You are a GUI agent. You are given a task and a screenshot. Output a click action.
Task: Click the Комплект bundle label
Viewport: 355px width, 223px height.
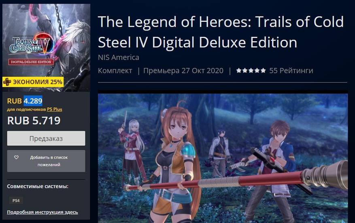[115, 71]
